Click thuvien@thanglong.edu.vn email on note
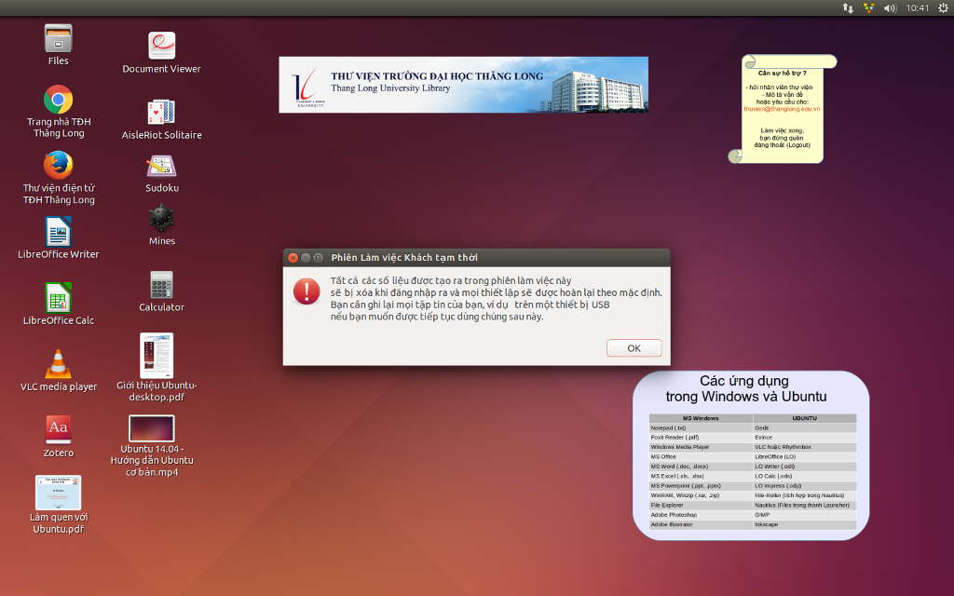This screenshot has width=954, height=596. (782, 110)
